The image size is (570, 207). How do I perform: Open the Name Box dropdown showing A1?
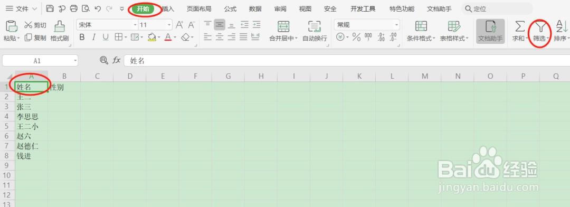tap(75, 61)
